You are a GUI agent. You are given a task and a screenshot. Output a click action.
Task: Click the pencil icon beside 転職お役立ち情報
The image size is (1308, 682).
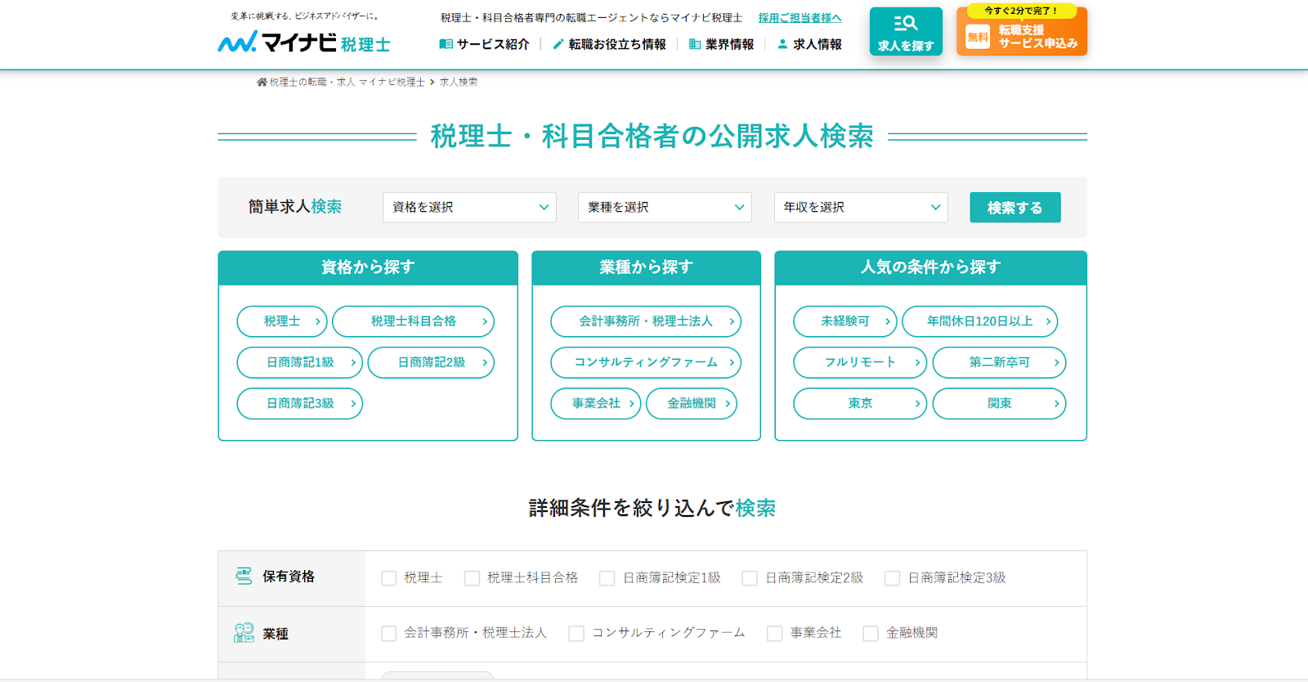558,44
